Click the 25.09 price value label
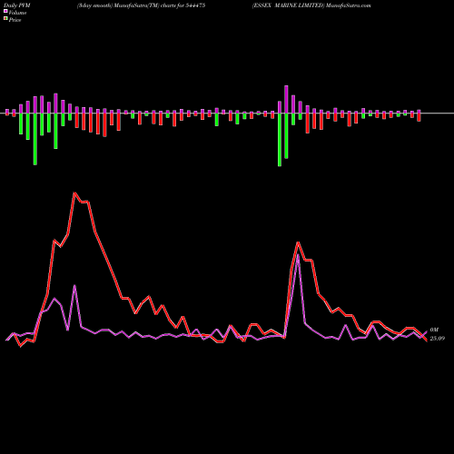This screenshot has height=454, width=454. pyautogui.click(x=438, y=339)
